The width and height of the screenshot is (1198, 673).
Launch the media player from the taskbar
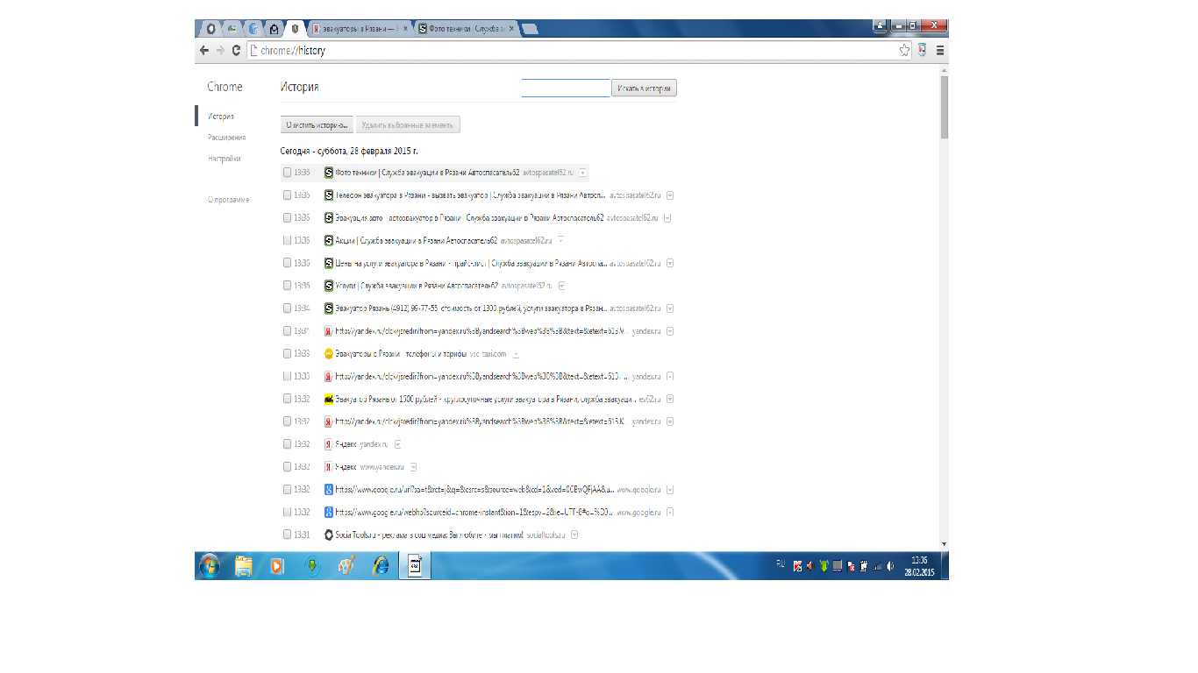tap(276, 566)
